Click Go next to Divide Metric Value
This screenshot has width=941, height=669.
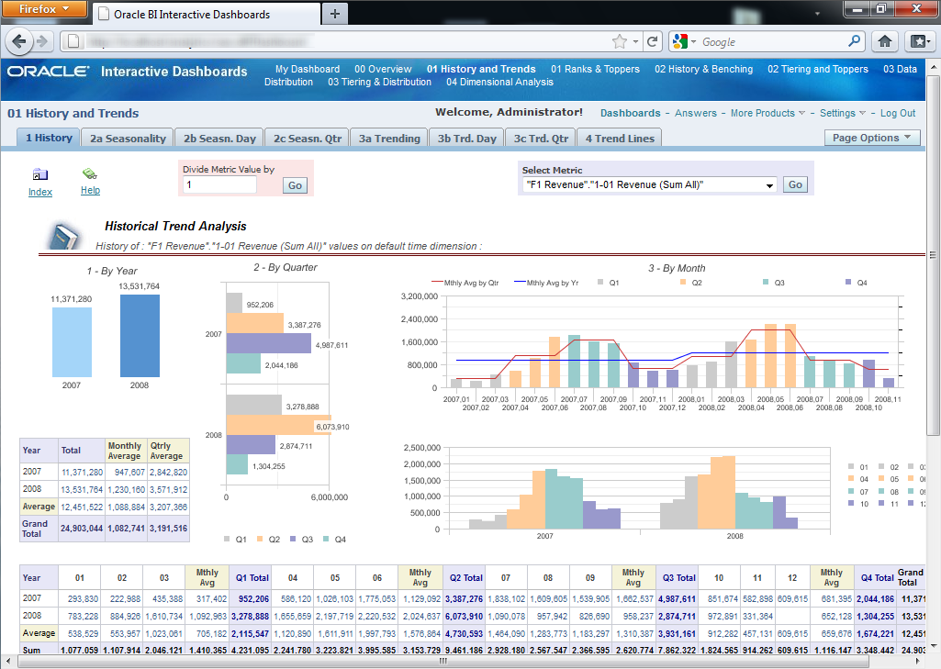click(295, 185)
